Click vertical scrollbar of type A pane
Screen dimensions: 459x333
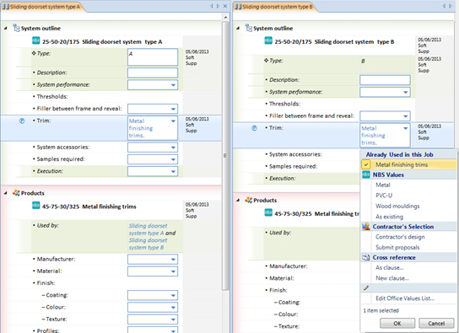tap(225, 155)
